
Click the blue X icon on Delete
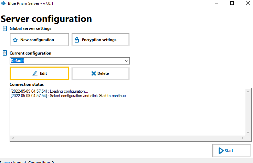[93, 73]
